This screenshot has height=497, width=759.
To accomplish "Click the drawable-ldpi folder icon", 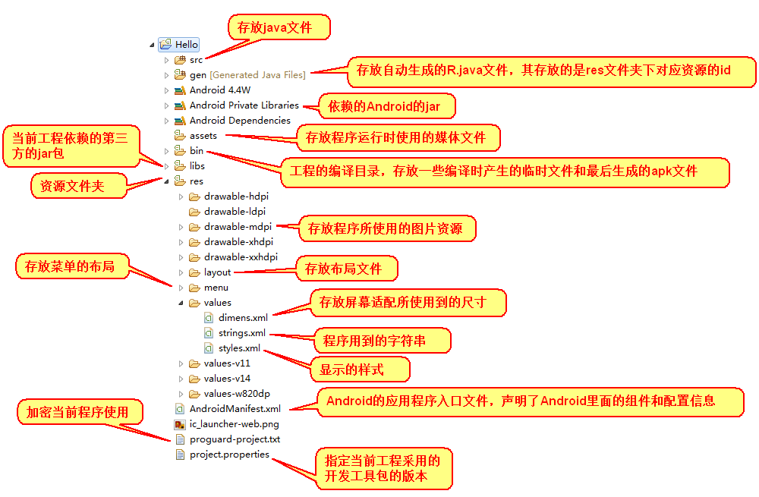I will point(194,212).
